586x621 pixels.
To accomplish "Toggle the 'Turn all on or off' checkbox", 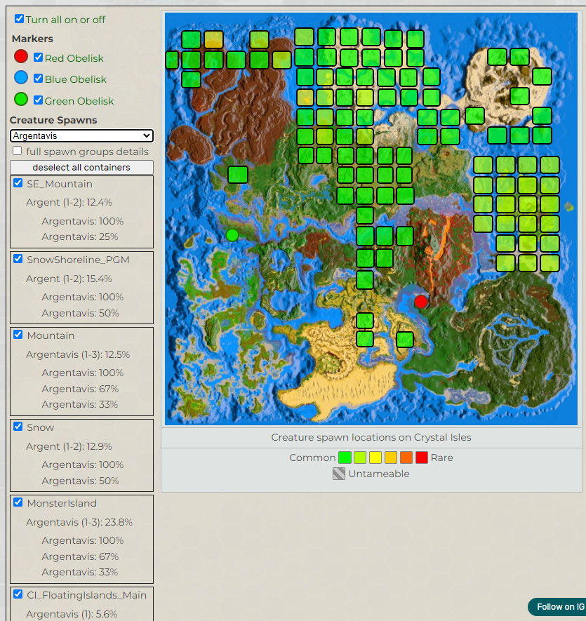I will pyautogui.click(x=19, y=19).
